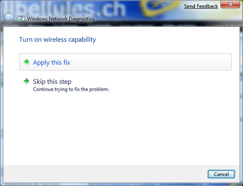Viewport: 243px width, 186px height.
Task: Click Continue trying to fix the problem text
Action: 71,89
